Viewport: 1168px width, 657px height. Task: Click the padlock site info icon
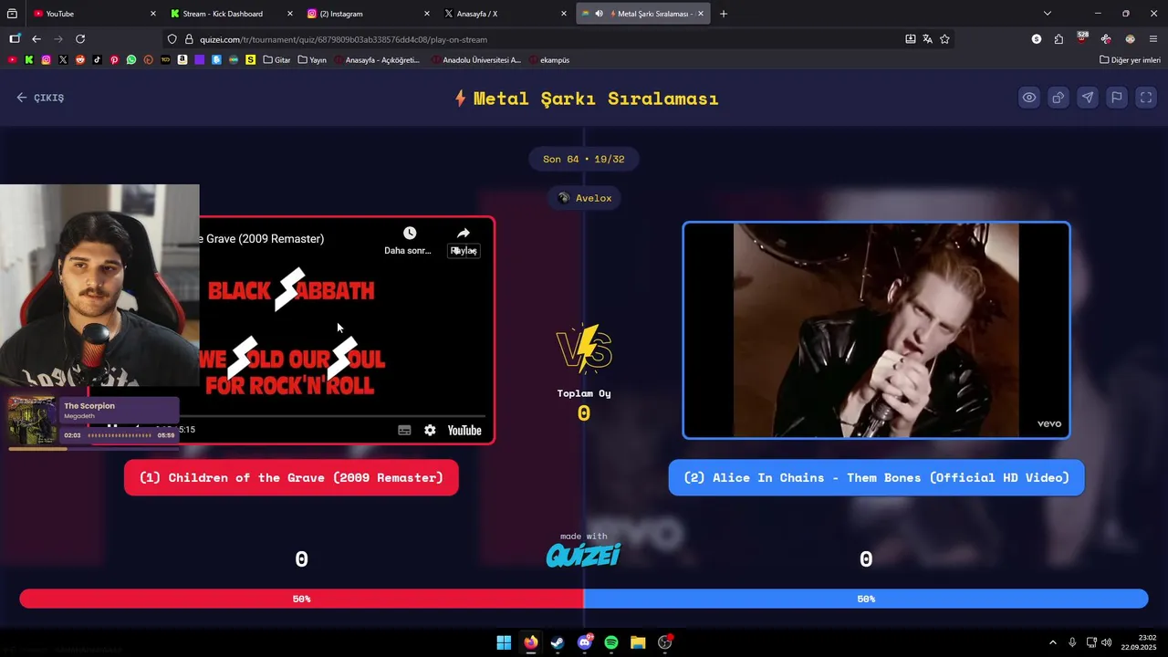tap(189, 39)
